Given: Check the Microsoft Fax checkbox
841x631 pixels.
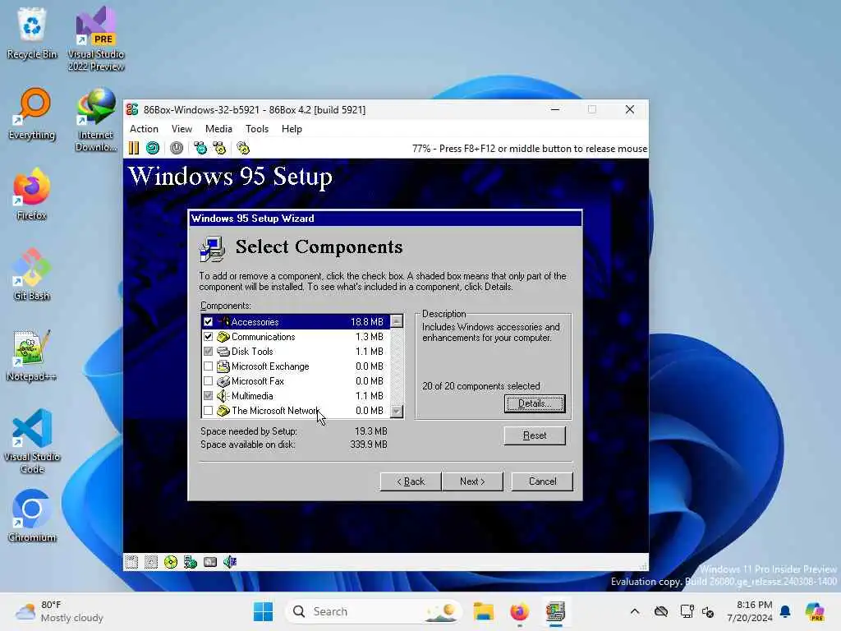Looking at the screenshot, I should click(208, 381).
